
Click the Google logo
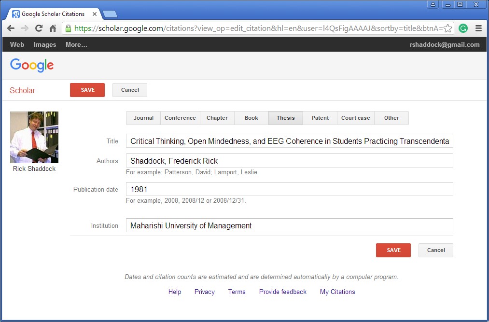pos(32,65)
